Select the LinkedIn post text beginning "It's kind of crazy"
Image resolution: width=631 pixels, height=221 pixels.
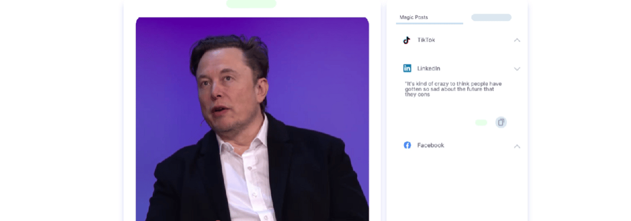[453, 89]
